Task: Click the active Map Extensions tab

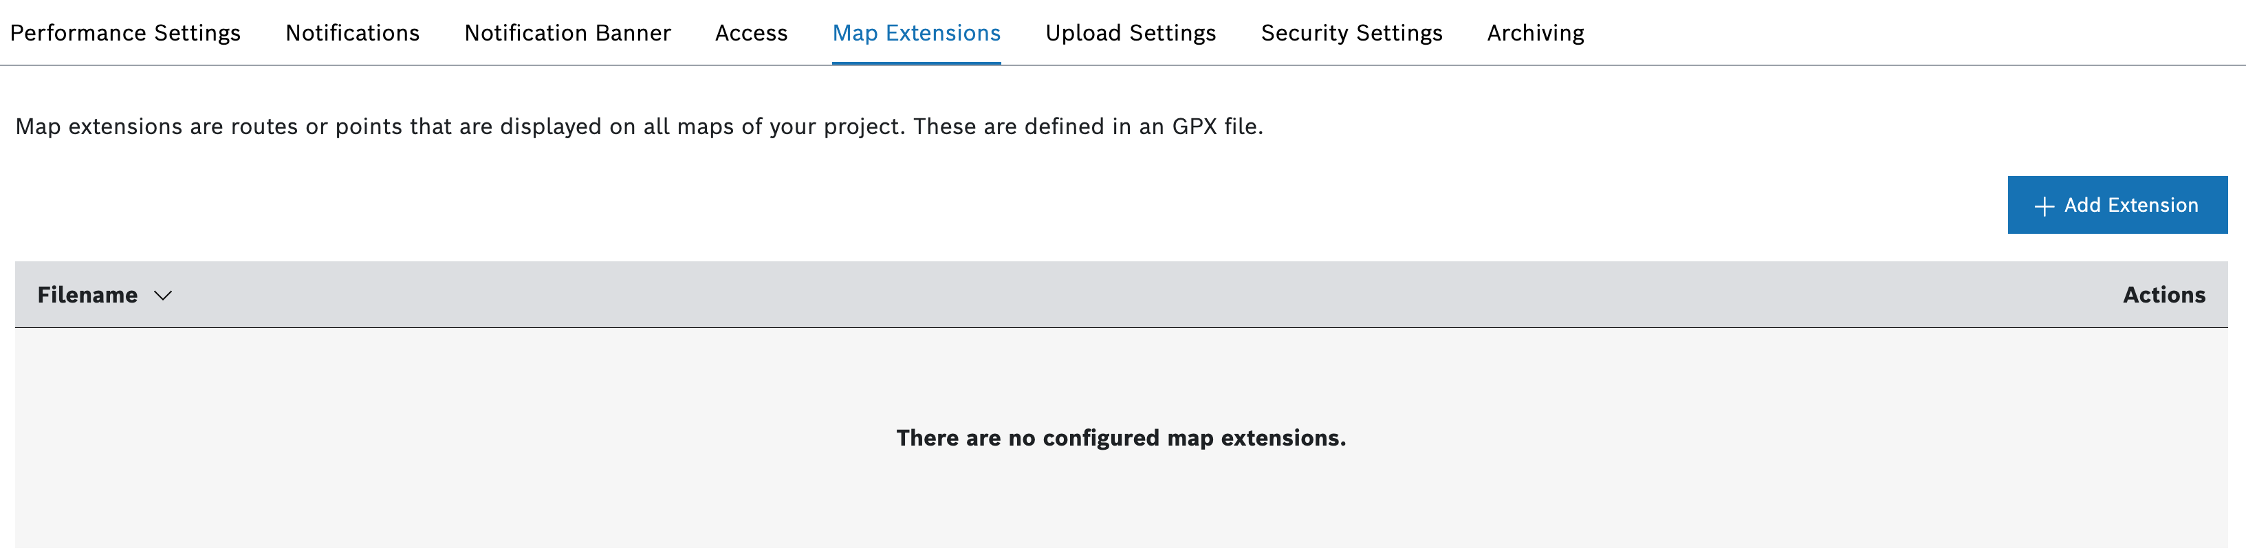Action: pos(915,33)
